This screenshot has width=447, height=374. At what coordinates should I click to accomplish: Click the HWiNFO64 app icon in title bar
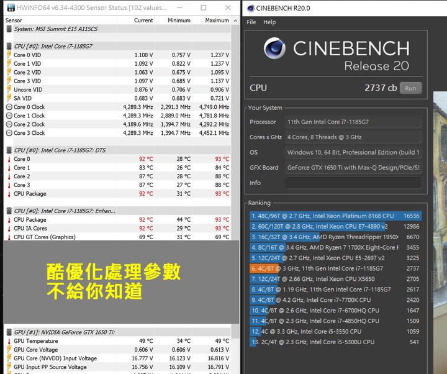coord(11,7)
